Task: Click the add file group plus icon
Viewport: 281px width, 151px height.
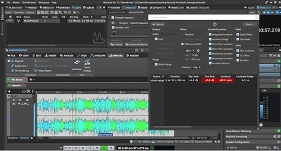Action: (31, 79)
